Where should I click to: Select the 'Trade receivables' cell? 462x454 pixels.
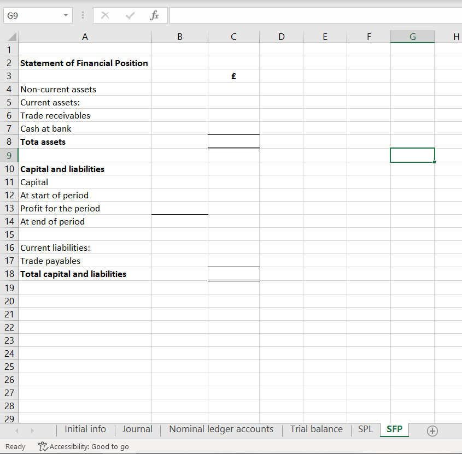pos(85,115)
